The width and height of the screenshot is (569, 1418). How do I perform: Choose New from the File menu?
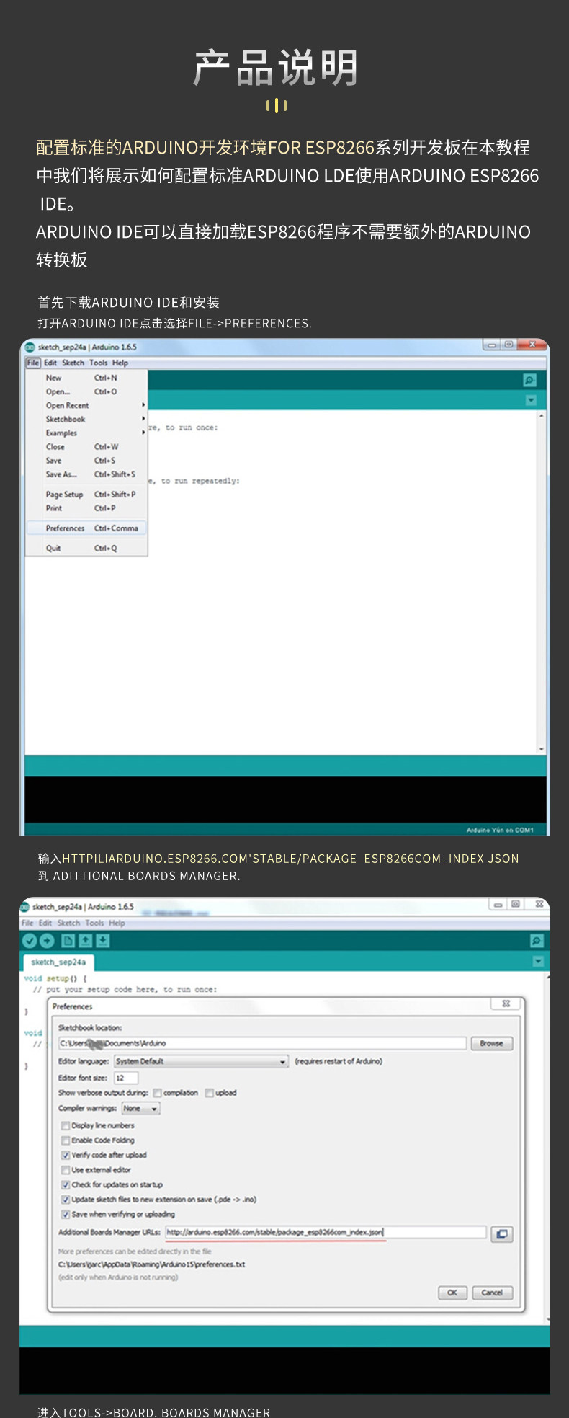(86, 378)
